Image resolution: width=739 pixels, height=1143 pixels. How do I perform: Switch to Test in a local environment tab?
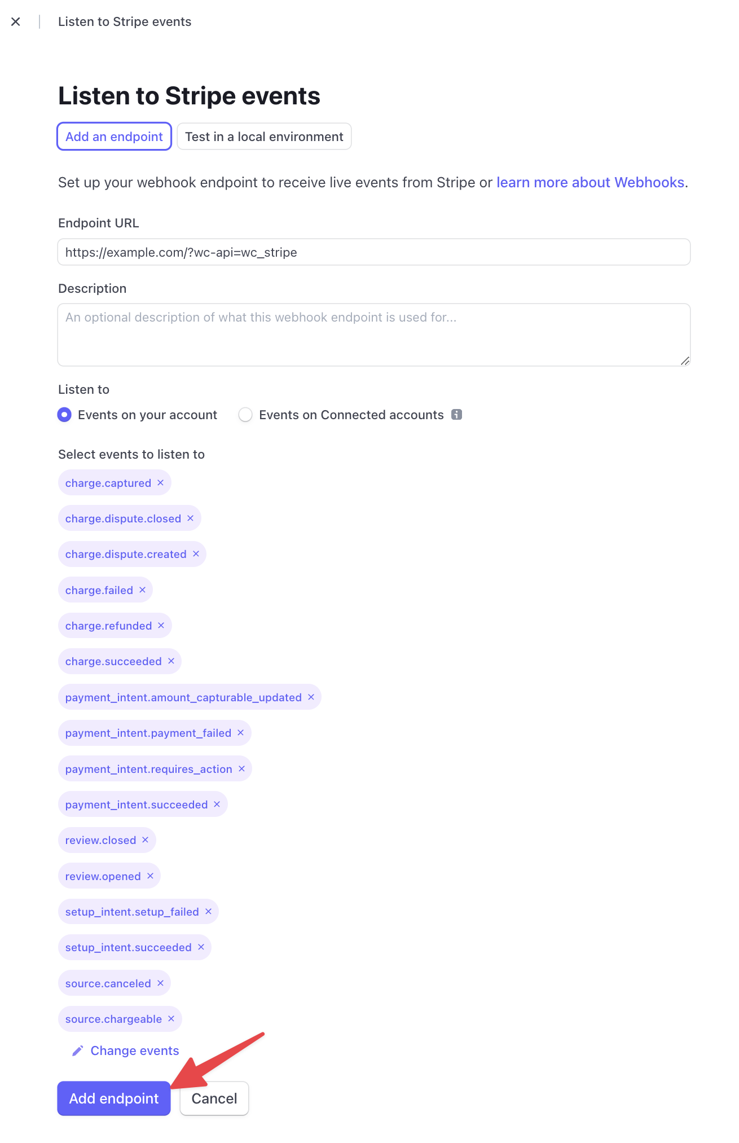(x=263, y=136)
